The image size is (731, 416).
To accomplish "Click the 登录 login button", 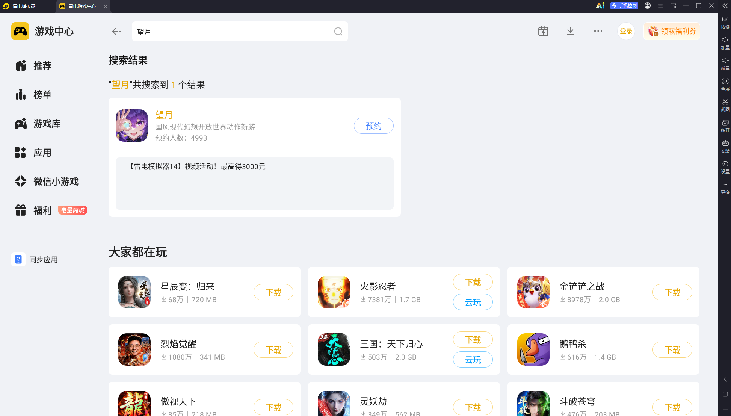I will (626, 31).
